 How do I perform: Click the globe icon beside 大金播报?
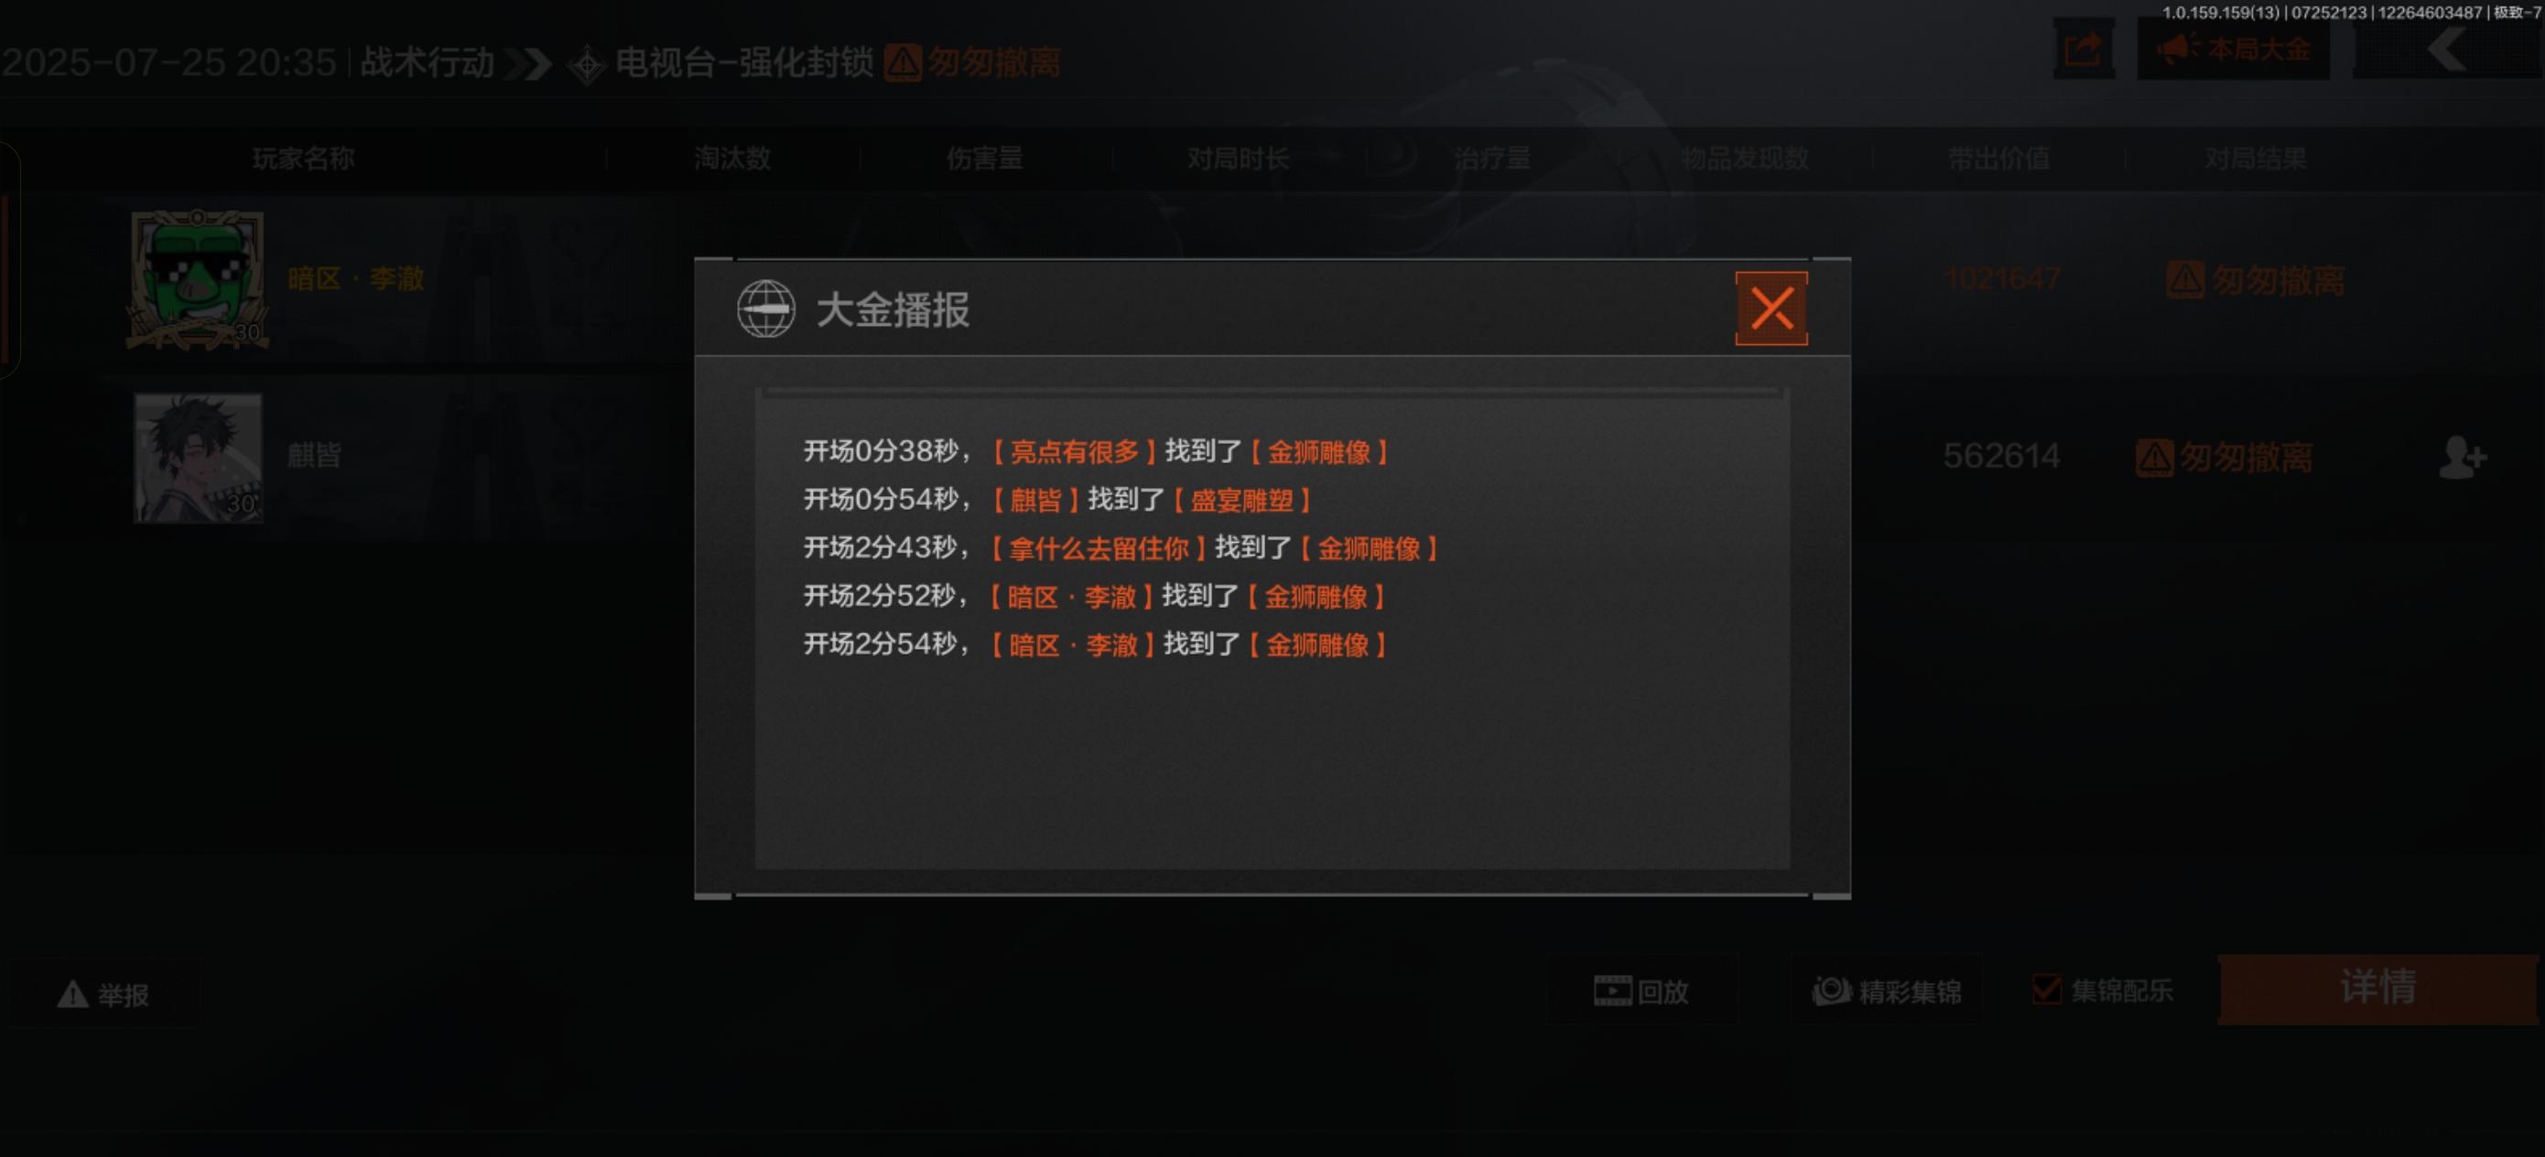coord(765,308)
